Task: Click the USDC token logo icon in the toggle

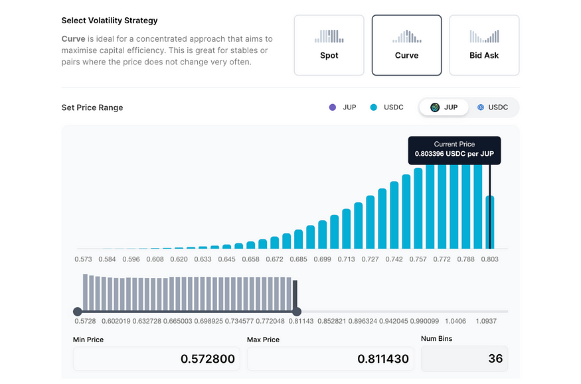Action: coord(481,107)
